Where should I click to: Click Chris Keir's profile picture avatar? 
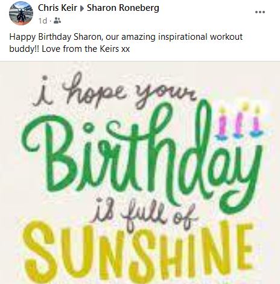(21, 13)
